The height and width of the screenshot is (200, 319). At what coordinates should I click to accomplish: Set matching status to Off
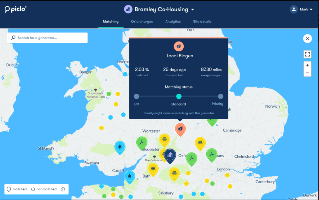[x=137, y=96]
